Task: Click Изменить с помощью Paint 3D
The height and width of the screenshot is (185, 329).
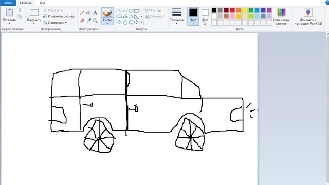Action: [x=308, y=16]
